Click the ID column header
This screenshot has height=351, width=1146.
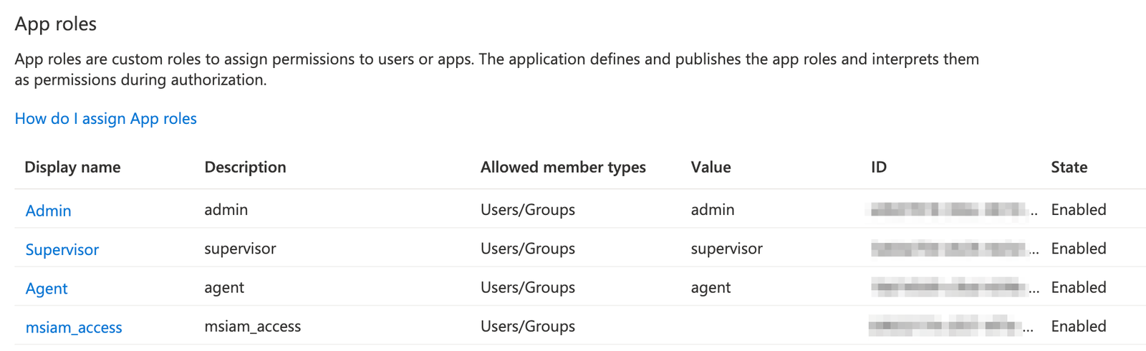coord(879,168)
